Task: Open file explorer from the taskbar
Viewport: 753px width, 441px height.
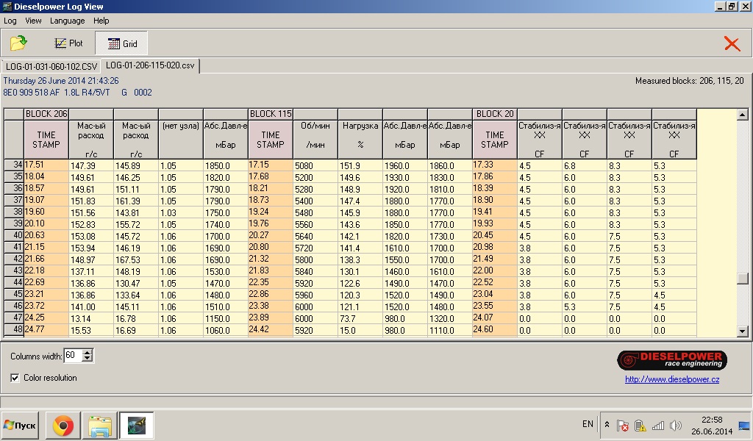Action: [99, 426]
